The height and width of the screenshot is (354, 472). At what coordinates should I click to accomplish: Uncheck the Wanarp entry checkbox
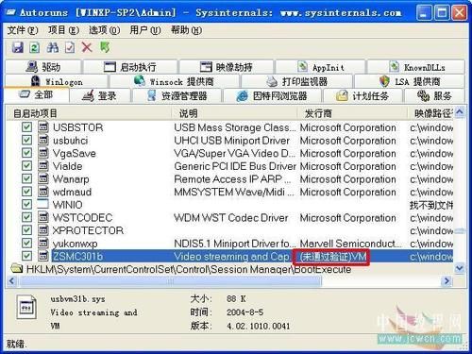click(26, 178)
